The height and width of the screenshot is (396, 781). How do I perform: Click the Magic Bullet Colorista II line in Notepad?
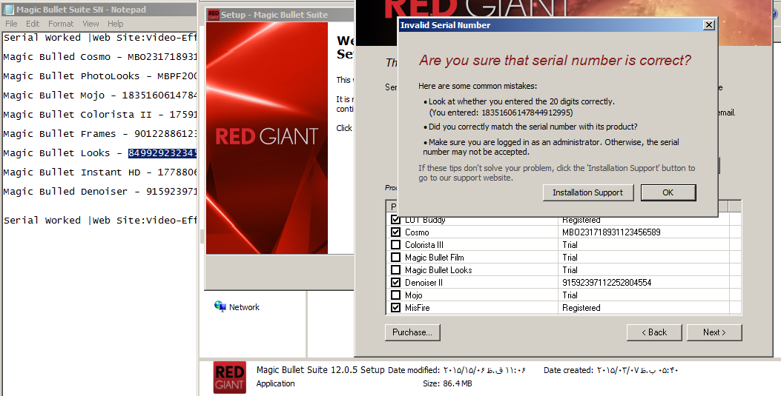[100, 114]
